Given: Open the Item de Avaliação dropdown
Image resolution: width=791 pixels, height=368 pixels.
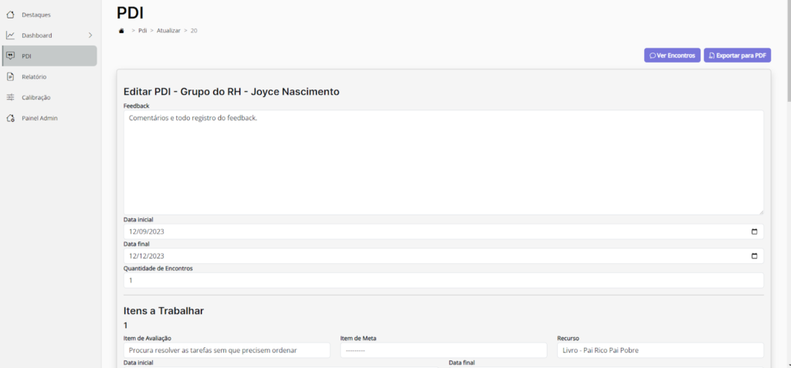Looking at the screenshot, I should pyautogui.click(x=226, y=350).
